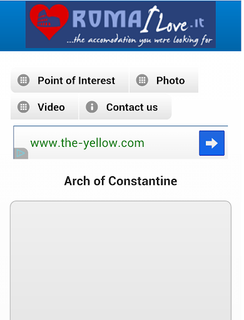The height and width of the screenshot is (320, 244).
Task: Click grid icon beside Point of Interest
Action: [23, 80]
